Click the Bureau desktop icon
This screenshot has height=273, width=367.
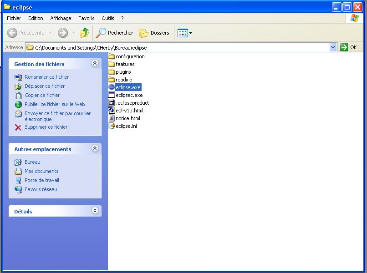18,162
